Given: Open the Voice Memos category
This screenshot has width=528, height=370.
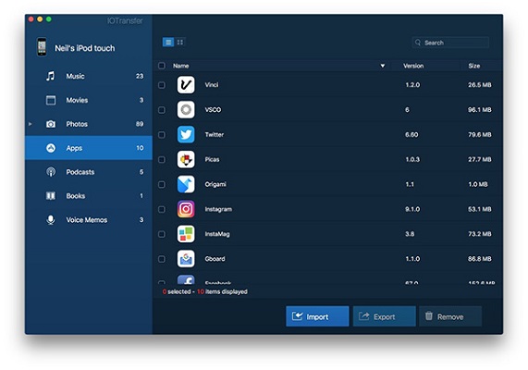Looking at the screenshot, I should point(89,220).
